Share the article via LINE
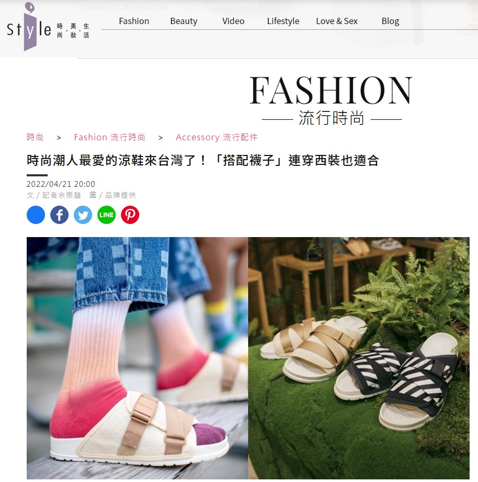The height and width of the screenshot is (482, 478). coord(106,215)
